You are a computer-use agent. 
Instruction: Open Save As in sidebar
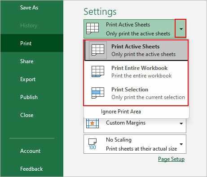coord(29,8)
